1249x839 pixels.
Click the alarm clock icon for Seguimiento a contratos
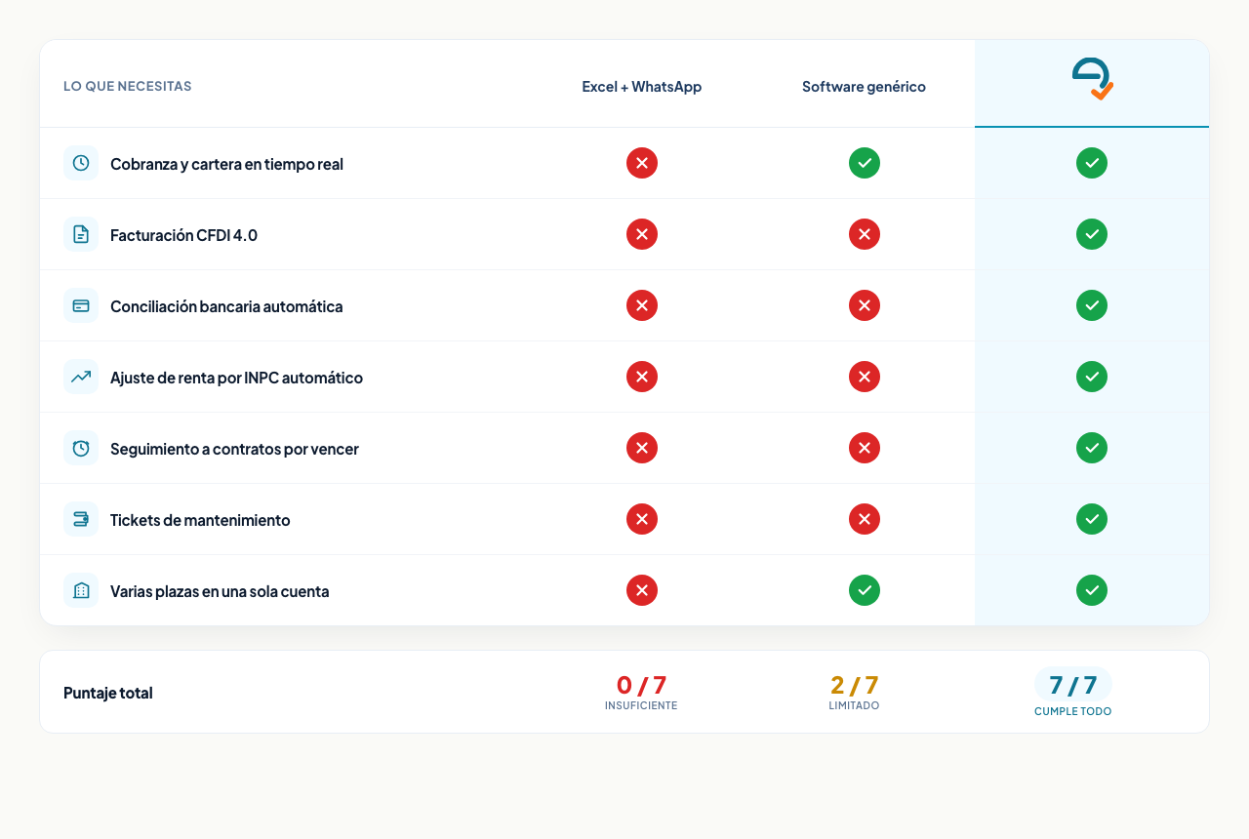click(x=81, y=448)
